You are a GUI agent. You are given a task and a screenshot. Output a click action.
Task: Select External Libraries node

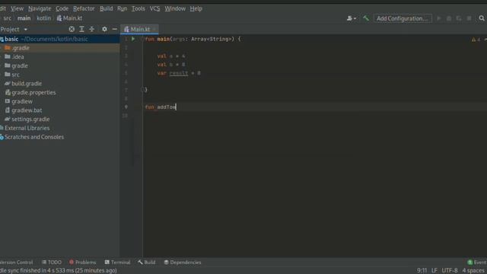(59, 128)
